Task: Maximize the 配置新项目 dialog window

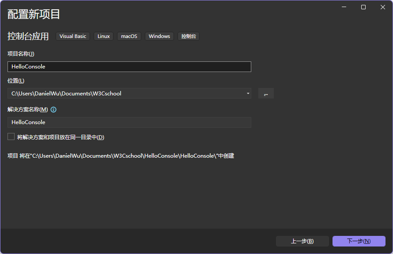Action: pos(363,7)
